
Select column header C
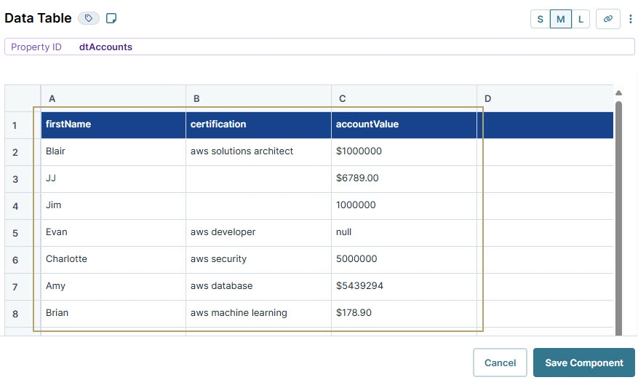tap(404, 98)
